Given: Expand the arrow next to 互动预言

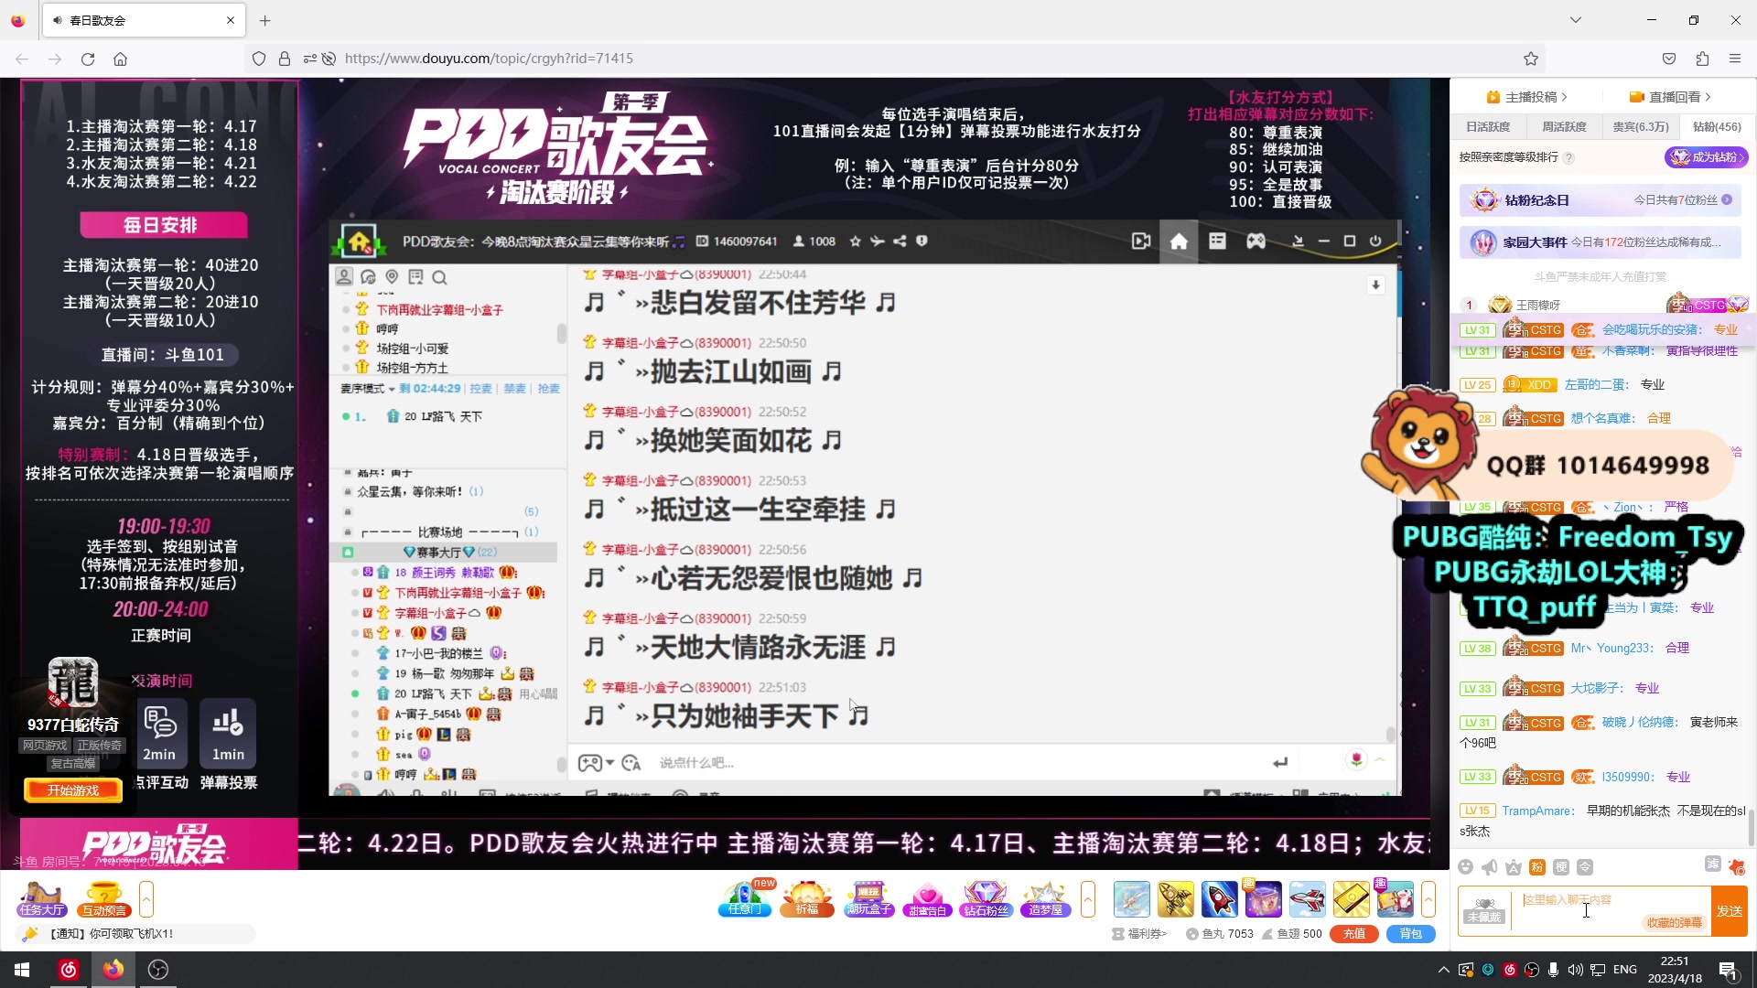Looking at the screenshot, I should [x=146, y=899].
